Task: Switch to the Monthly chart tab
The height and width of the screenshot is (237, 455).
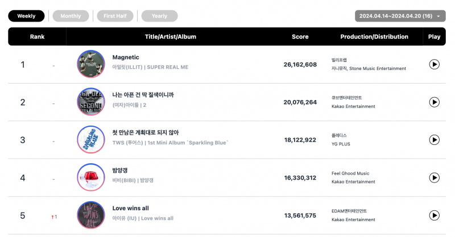Action: [x=71, y=16]
